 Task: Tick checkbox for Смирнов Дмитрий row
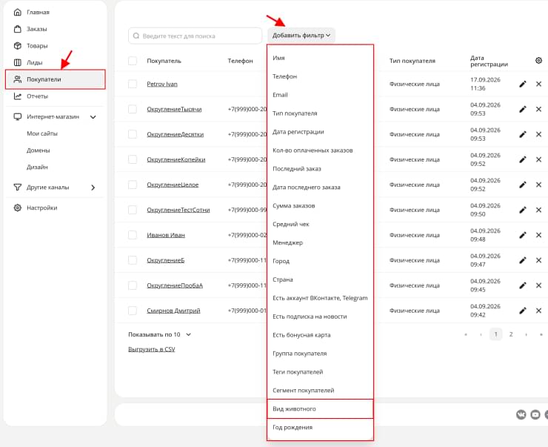[x=133, y=311]
